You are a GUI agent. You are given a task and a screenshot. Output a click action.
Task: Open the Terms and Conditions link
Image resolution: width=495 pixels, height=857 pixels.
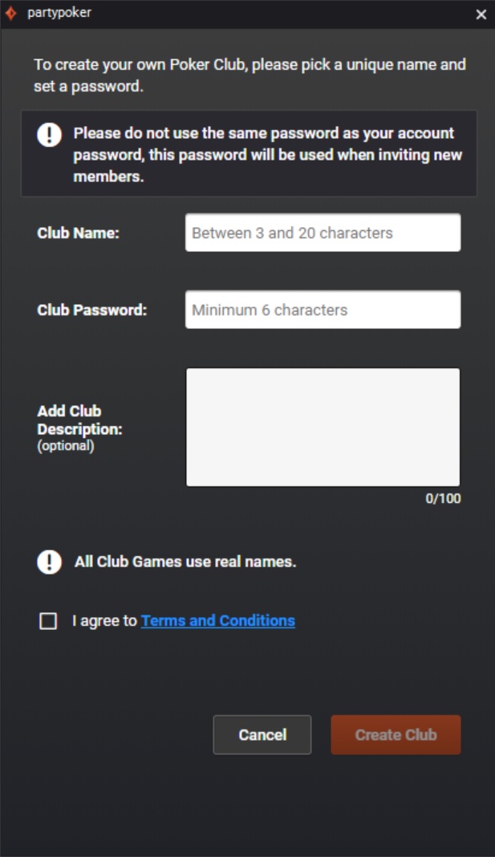coord(218,620)
